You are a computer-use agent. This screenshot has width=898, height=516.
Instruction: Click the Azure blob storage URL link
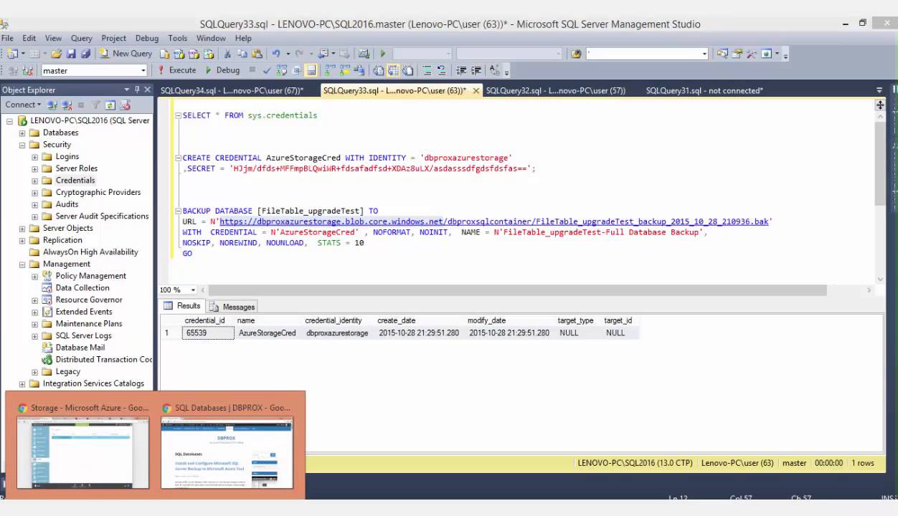tap(493, 221)
